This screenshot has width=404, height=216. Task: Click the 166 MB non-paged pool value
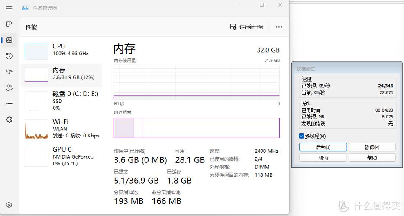(x=166, y=201)
